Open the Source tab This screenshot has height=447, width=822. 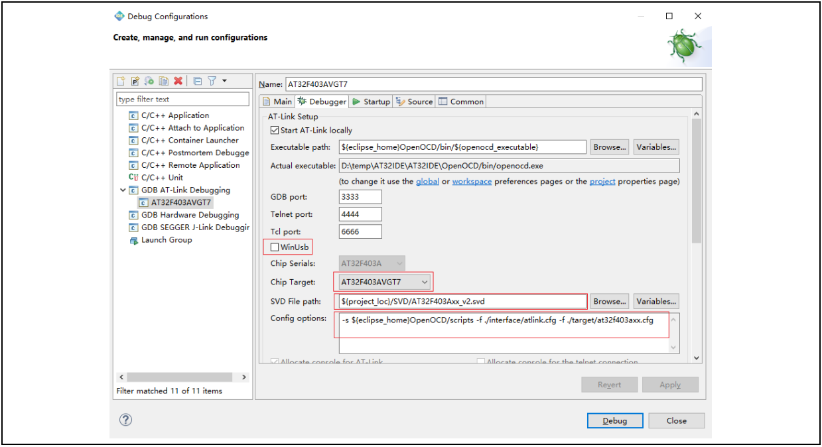coord(415,101)
